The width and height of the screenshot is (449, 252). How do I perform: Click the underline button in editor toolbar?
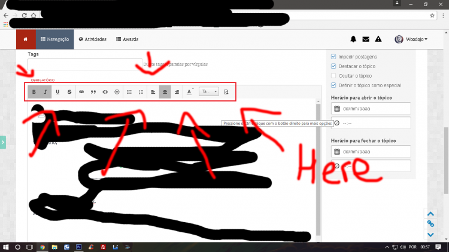click(57, 92)
